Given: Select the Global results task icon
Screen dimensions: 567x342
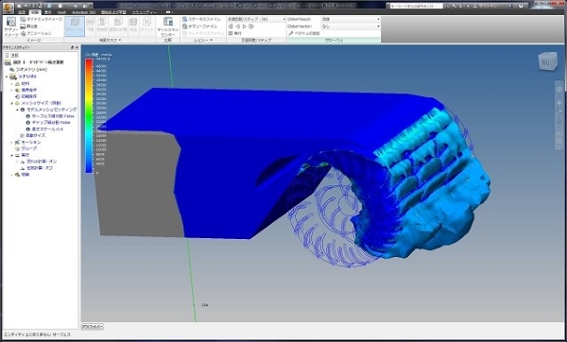Looking at the screenshot, I should [75, 26].
